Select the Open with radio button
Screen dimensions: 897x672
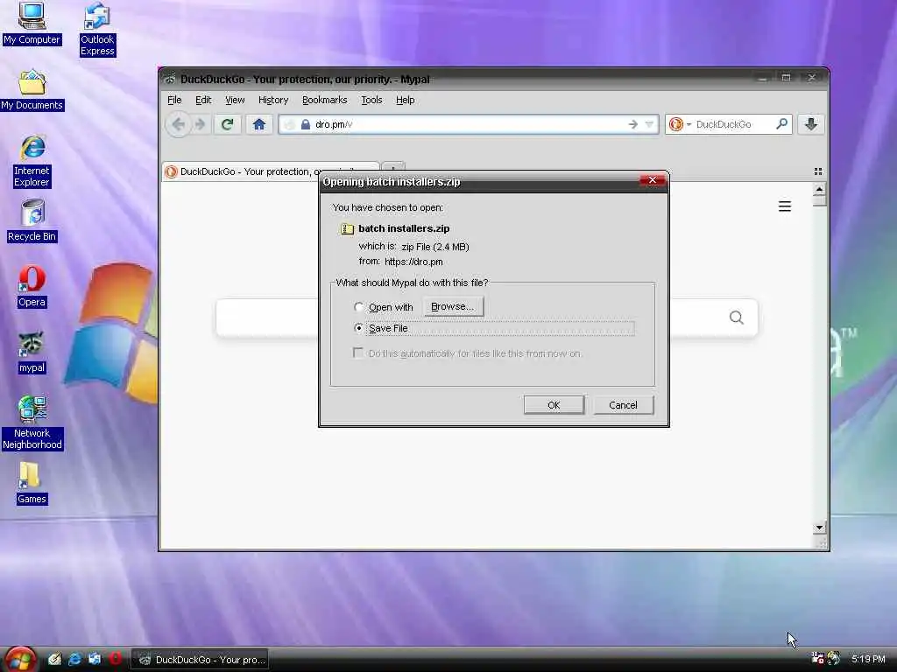click(x=358, y=307)
